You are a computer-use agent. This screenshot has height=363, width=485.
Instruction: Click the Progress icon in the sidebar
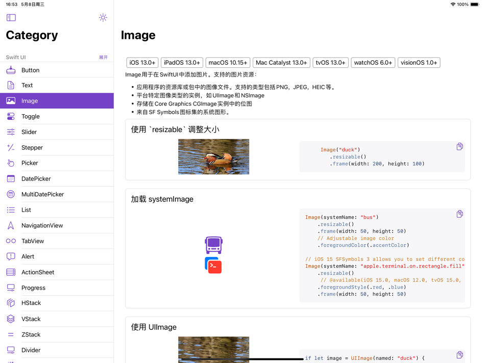click(12, 287)
